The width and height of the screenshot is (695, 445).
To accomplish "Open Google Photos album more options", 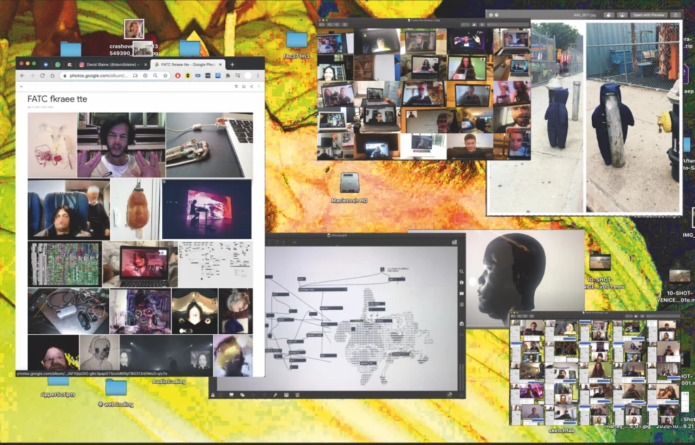I will tap(259, 86).
